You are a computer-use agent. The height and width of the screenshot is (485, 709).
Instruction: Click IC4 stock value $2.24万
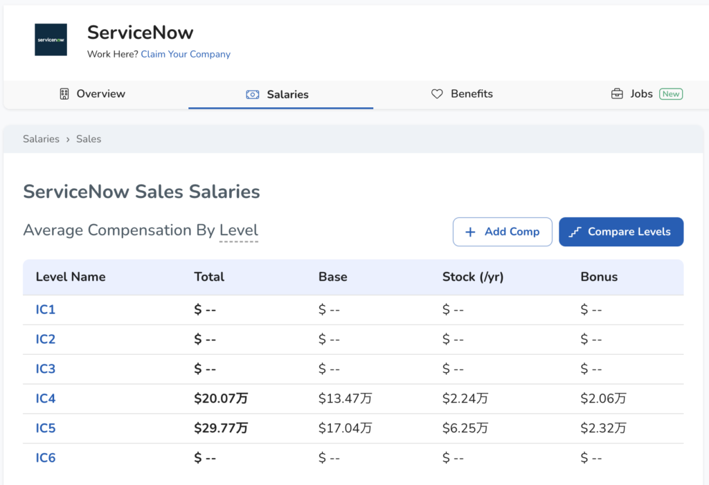[465, 399]
